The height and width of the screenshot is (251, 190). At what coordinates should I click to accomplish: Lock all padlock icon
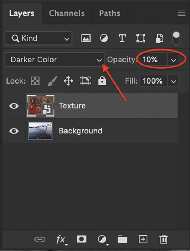click(102, 81)
